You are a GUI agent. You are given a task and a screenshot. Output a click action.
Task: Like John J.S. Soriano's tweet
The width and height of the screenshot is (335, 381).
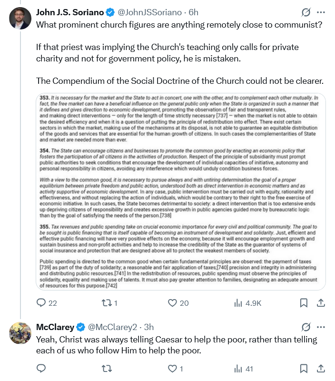(173, 303)
